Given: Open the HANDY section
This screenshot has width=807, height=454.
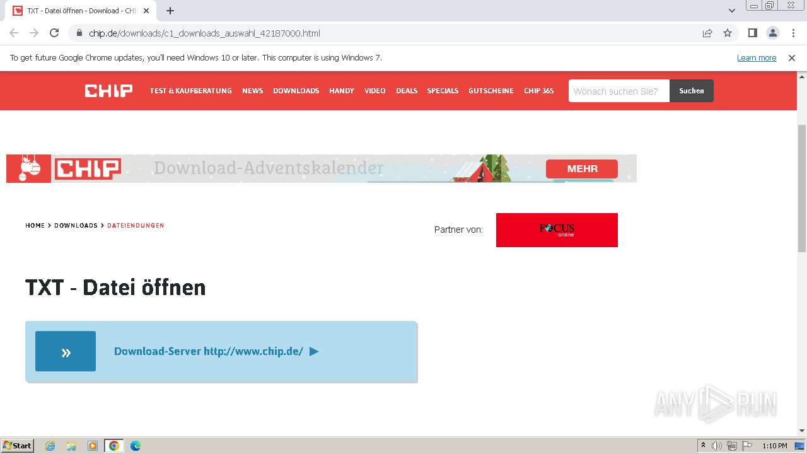Looking at the screenshot, I should (341, 91).
